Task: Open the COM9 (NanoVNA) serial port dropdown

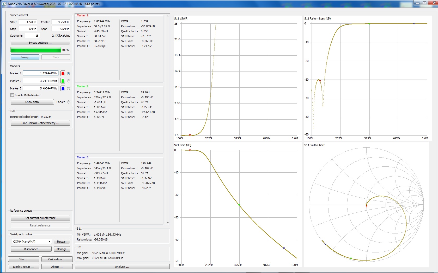Action: point(31,242)
